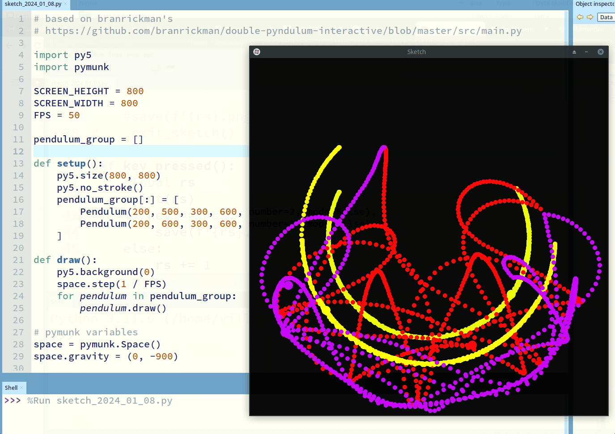This screenshot has width=615, height=434.
Task: Click the Object inspector forward arrow
Action: point(590,17)
